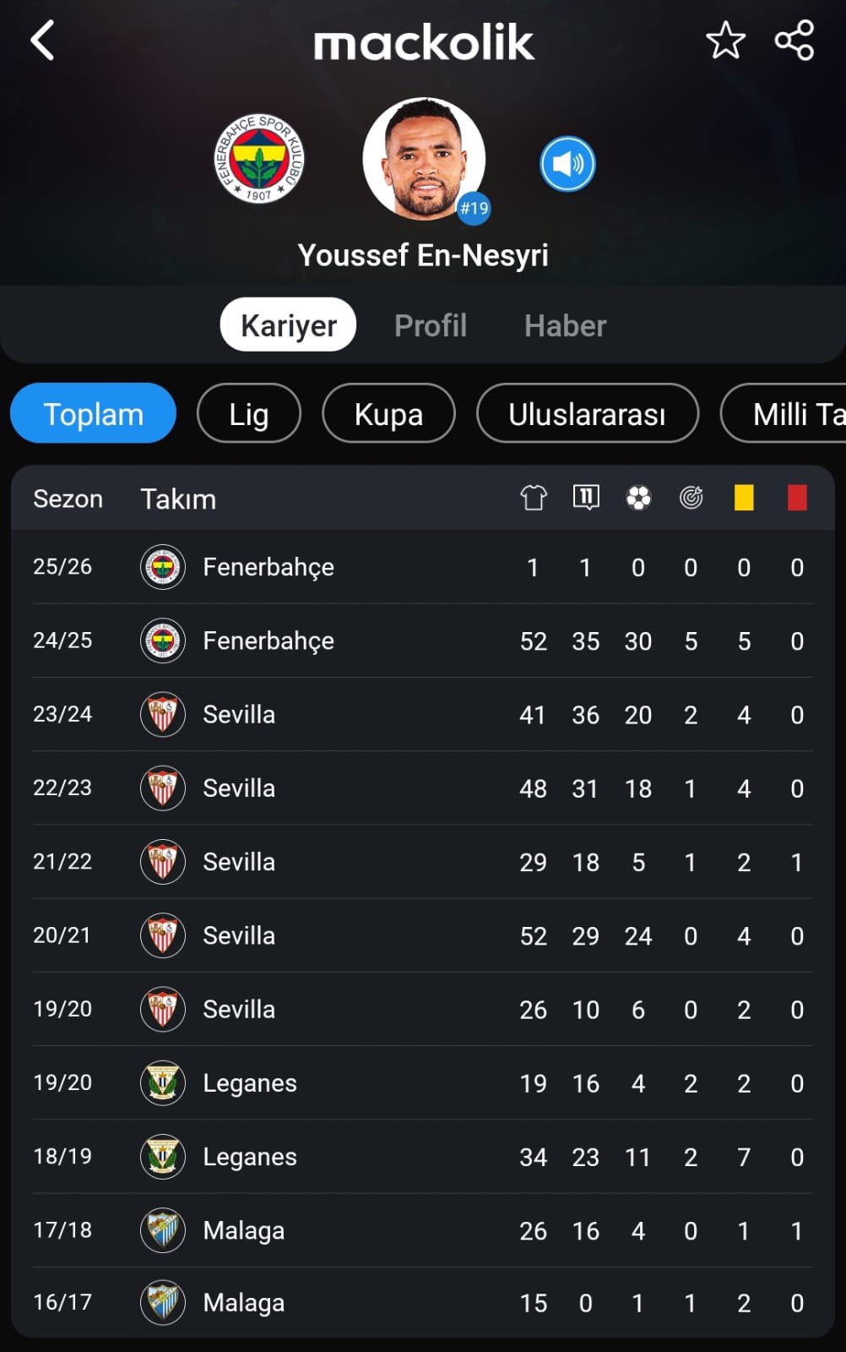Image resolution: width=846 pixels, height=1352 pixels.
Task: Switch to the Haber tab
Action: [565, 325]
